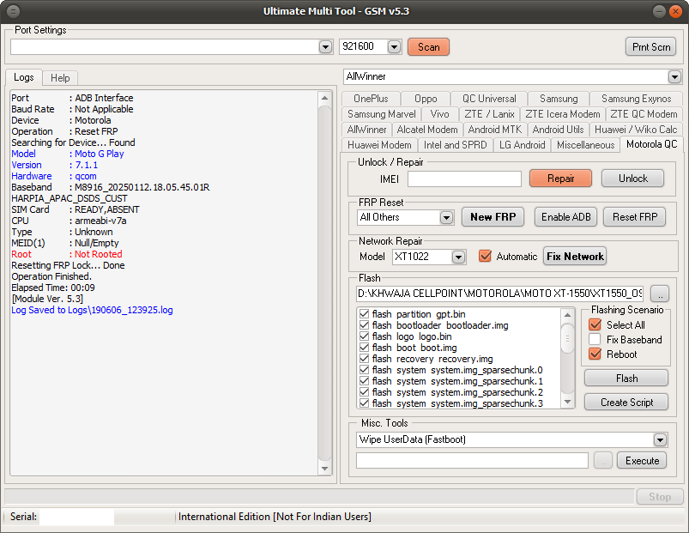
Task: Click the Enable ADB button
Action: (566, 217)
